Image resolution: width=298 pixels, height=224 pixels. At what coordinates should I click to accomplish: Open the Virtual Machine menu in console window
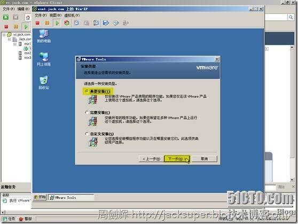[x=72, y=15]
